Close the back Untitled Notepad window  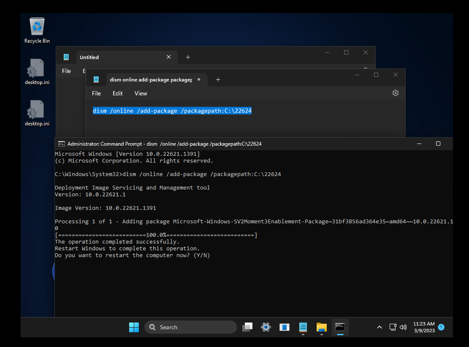click(x=365, y=52)
